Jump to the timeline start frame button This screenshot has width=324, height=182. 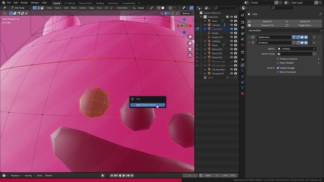[111, 175]
